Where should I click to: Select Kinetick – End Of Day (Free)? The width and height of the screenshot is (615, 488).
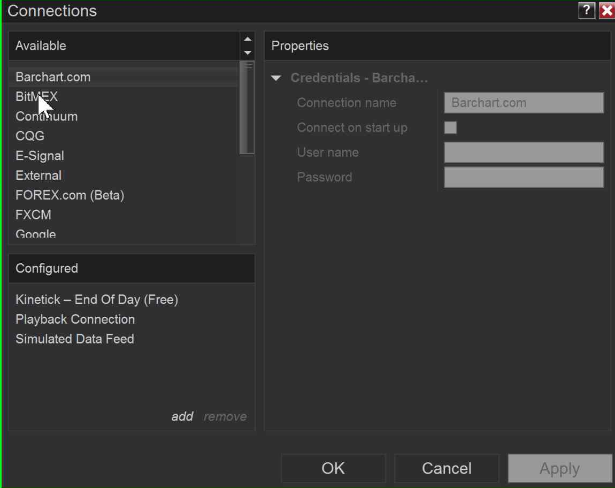tap(132, 300)
